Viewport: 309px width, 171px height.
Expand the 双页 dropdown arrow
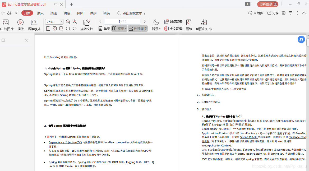coord(126,29)
